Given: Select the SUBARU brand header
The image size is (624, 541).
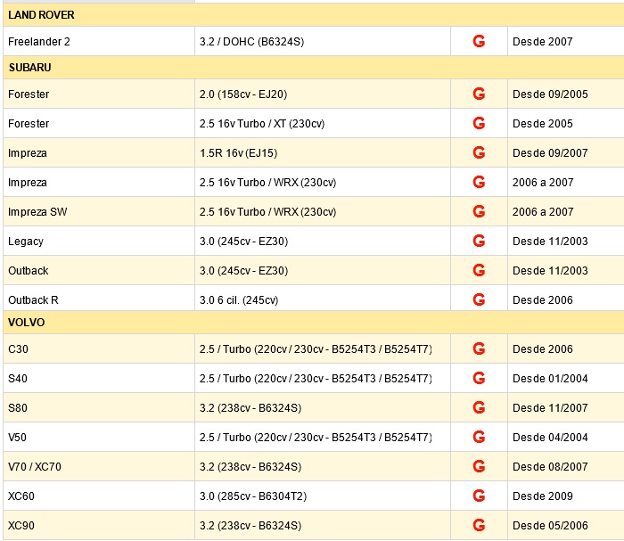Looking at the screenshot, I should (314, 67).
